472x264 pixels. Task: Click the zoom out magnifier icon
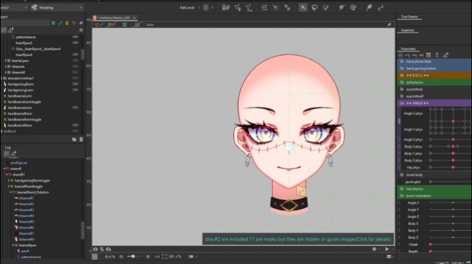[121, 257]
